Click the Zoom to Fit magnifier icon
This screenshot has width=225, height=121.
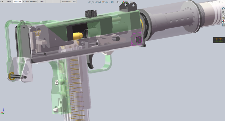(89, 2)
